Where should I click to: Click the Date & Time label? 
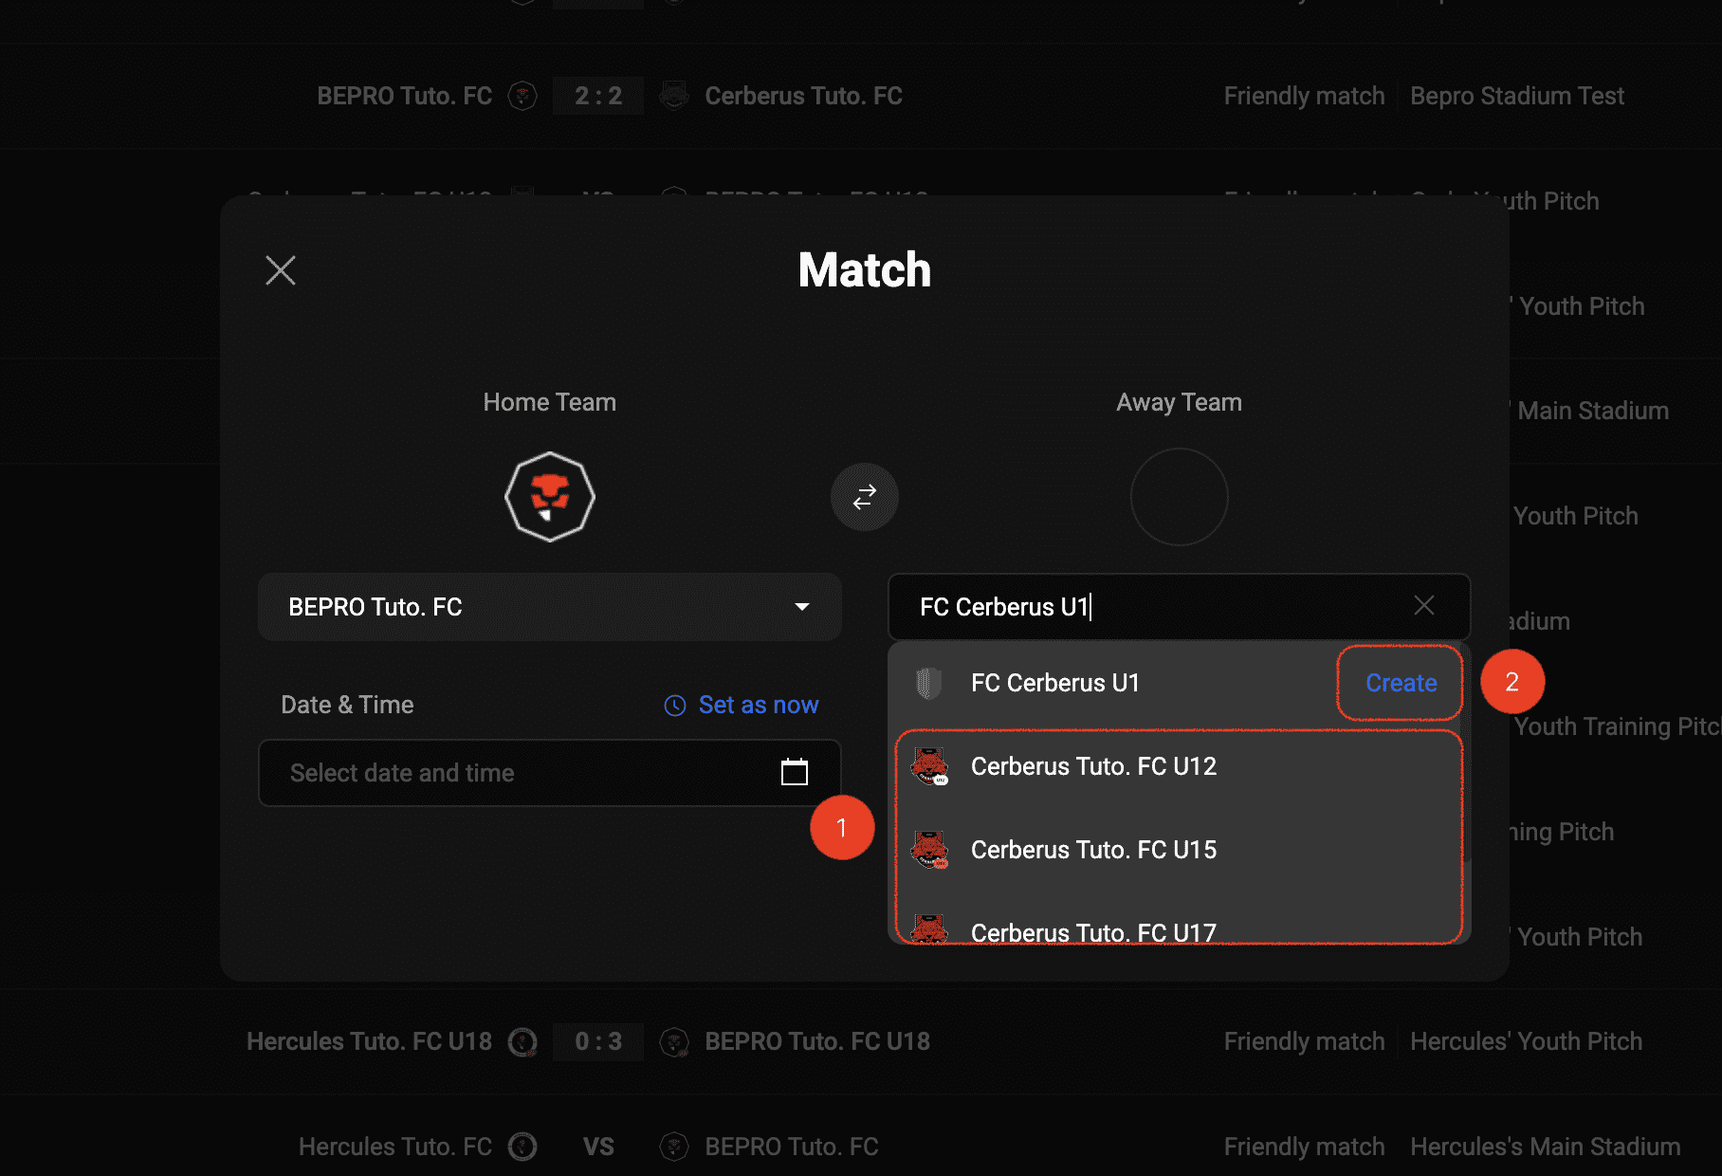tap(347, 705)
